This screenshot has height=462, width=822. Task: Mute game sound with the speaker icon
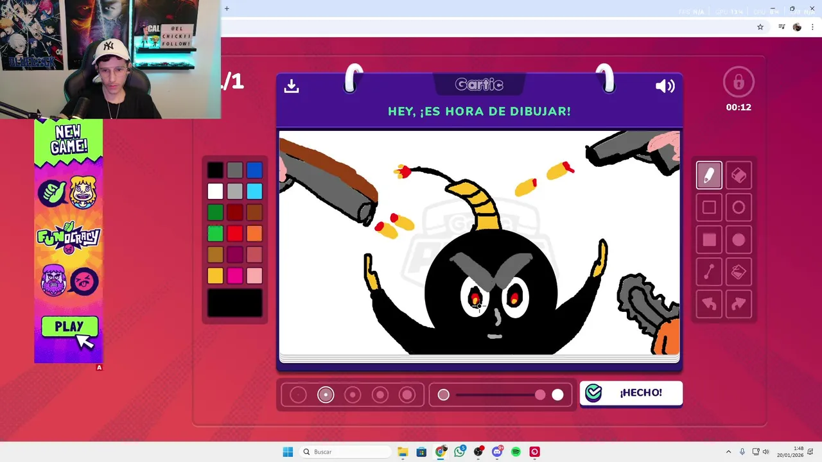pos(665,86)
